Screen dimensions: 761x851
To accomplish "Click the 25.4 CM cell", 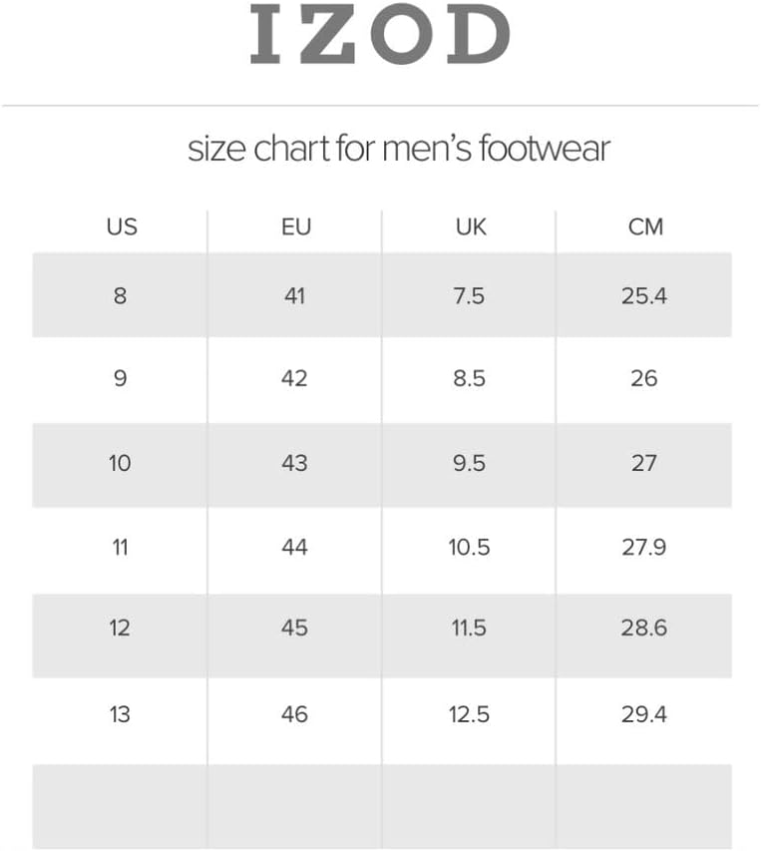I will (x=644, y=295).
